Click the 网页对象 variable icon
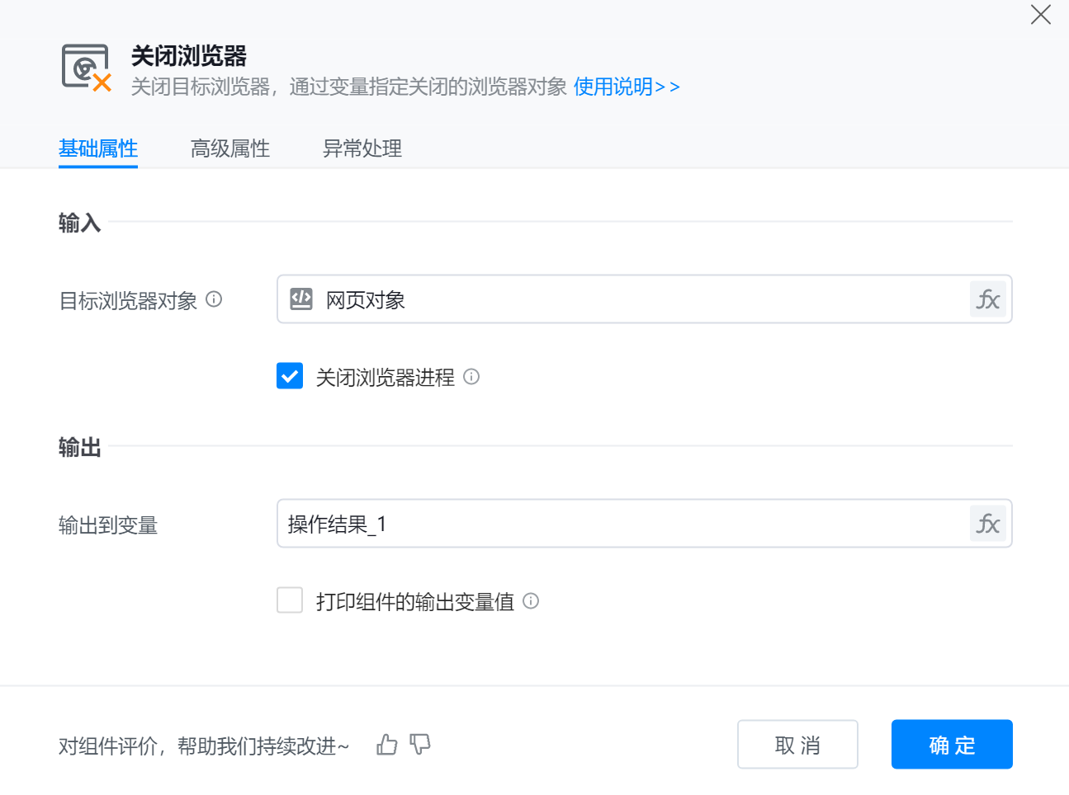This screenshot has width=1069, height=795. point(301,299)
